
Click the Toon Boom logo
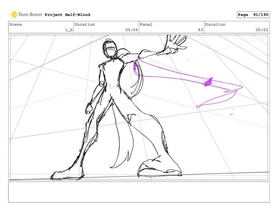point(26,15)
